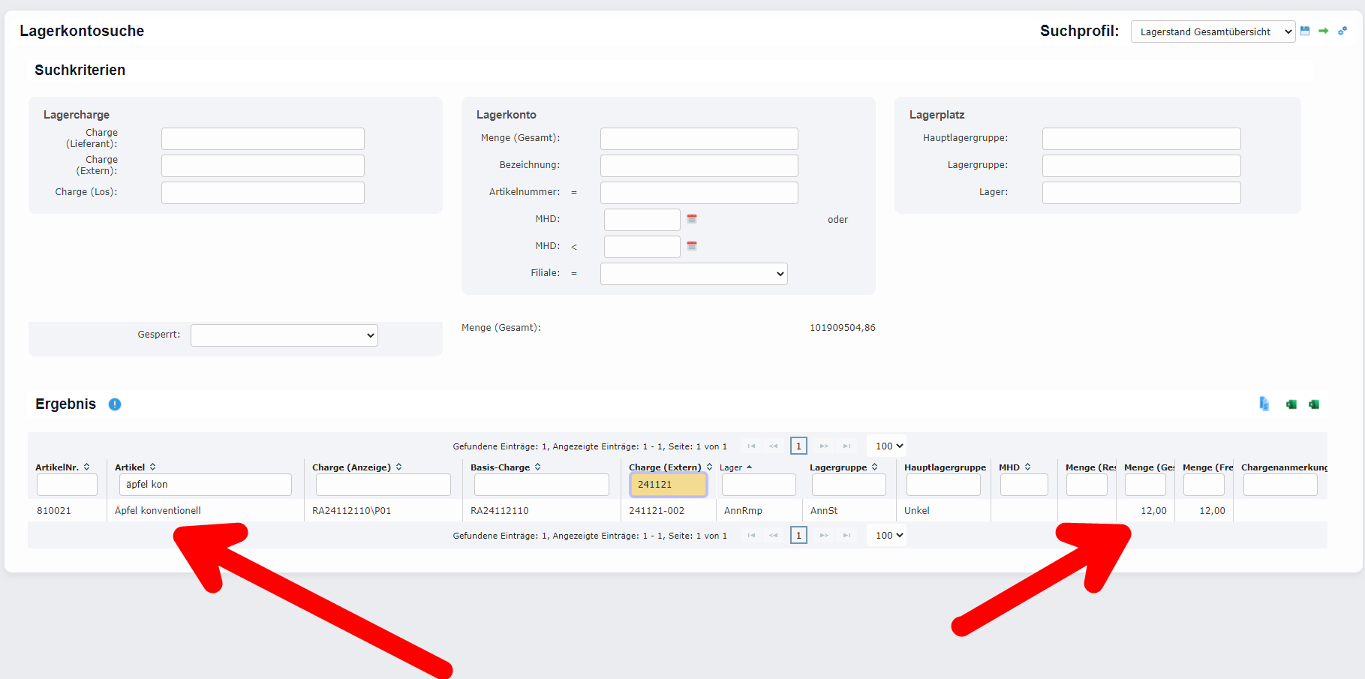The width and height of the screenshot is (1365, 679).
Task: Change page size via 100 dropdown
Action: pos(886,445)
